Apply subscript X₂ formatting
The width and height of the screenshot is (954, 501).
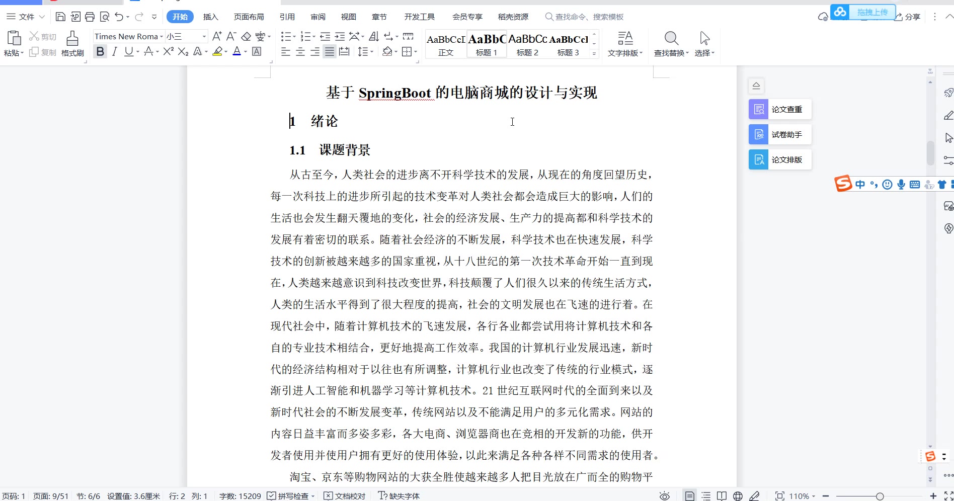tap(183, 51)
